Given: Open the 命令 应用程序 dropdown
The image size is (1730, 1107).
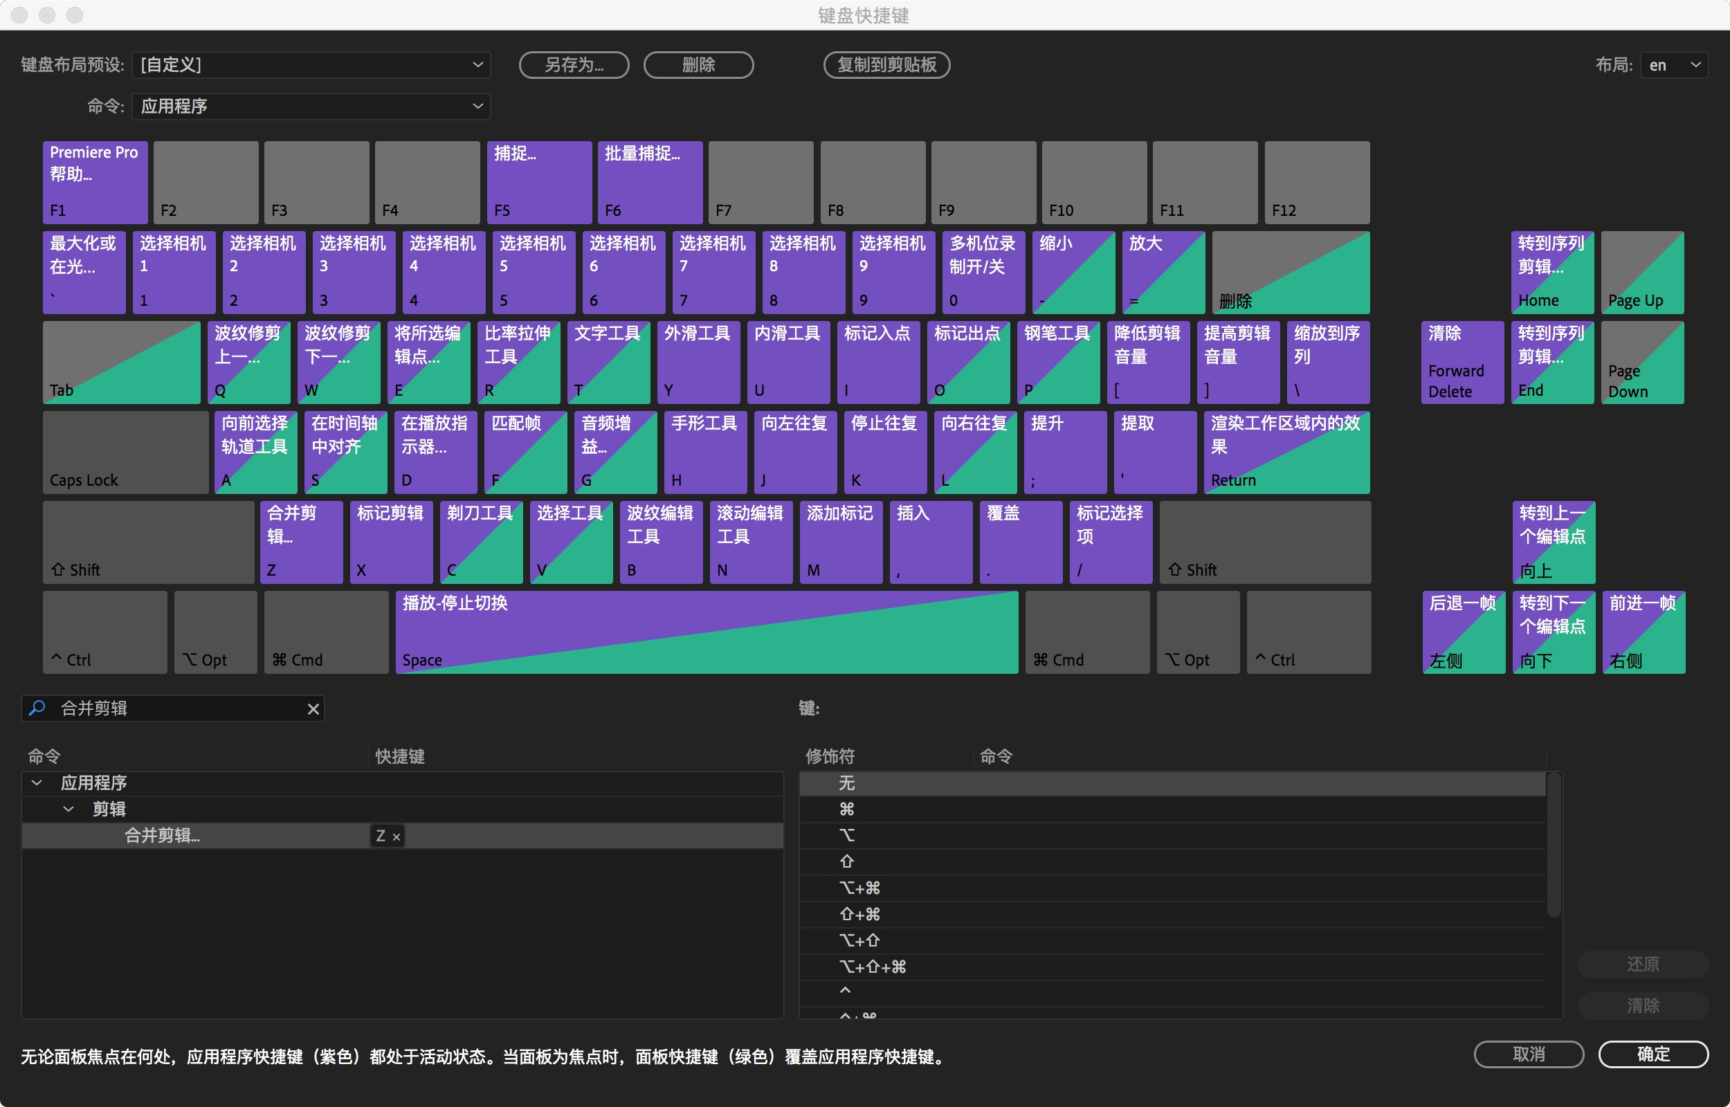Looking at the screenshot, I should 311,107.
